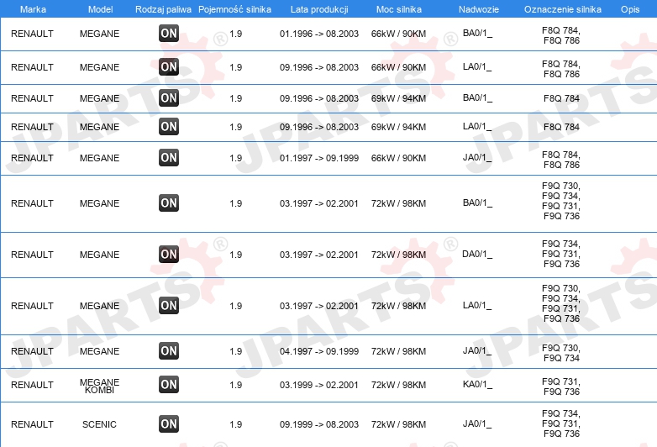Click the ON diesel badge in the 01.1996 MEGANE row
This screenshot has width=657, height=447.
(169, 34)
